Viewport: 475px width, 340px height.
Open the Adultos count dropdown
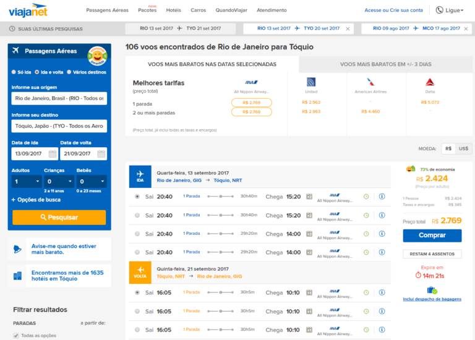26,182
